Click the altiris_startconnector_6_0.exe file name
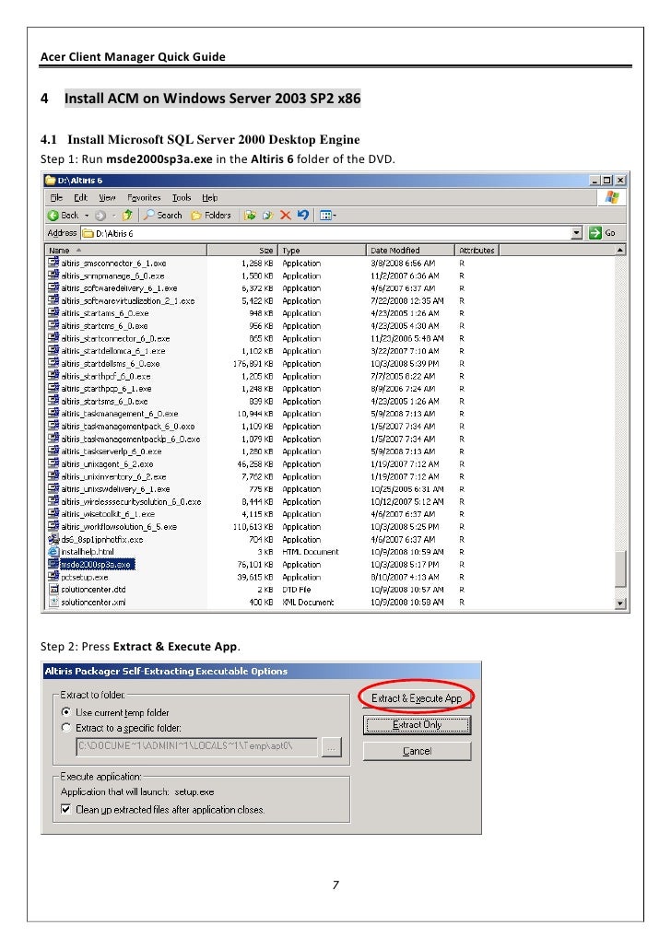Viewport: 671px width, 949px height. point(115,339)
